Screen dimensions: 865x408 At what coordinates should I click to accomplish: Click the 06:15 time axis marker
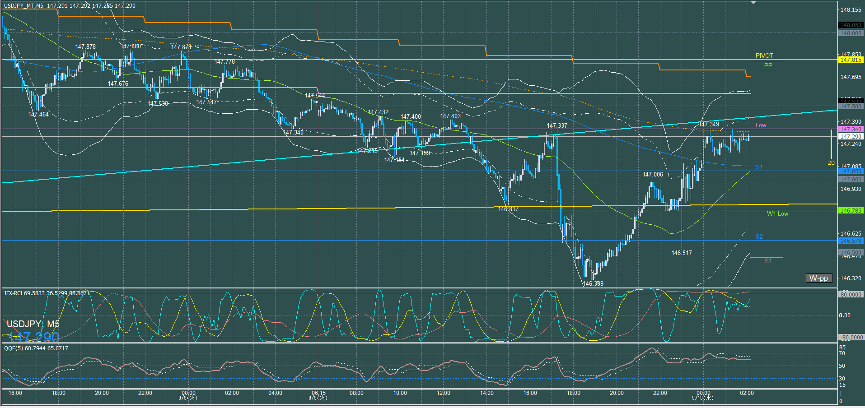pos(318,395)
